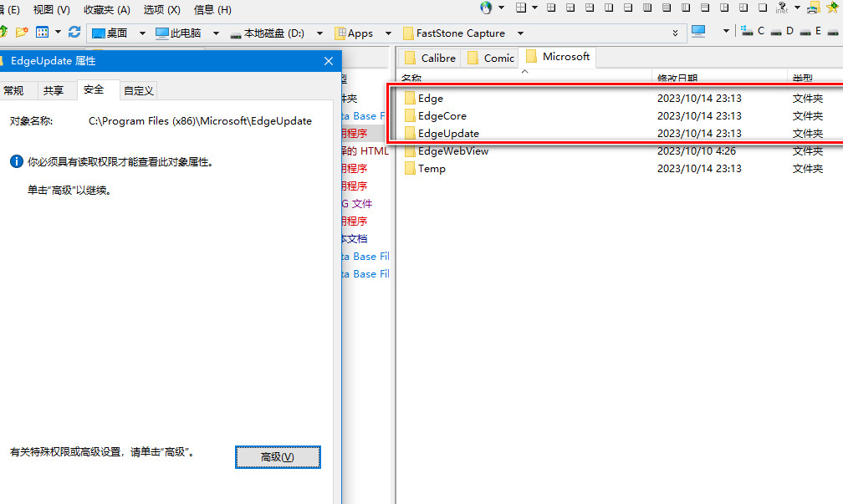Open the 视图 (V) menu
Image resolution: width=843 pixels, height=504 pixels.
(52, 10)
